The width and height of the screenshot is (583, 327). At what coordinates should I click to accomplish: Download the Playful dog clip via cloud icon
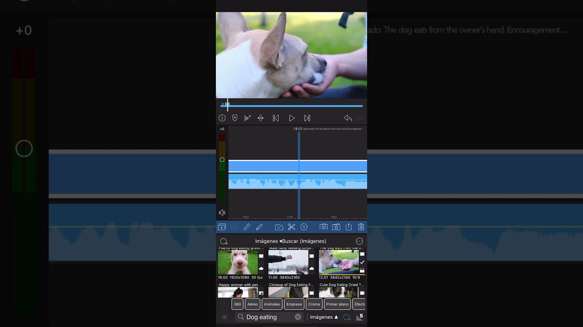pos(261,269)
